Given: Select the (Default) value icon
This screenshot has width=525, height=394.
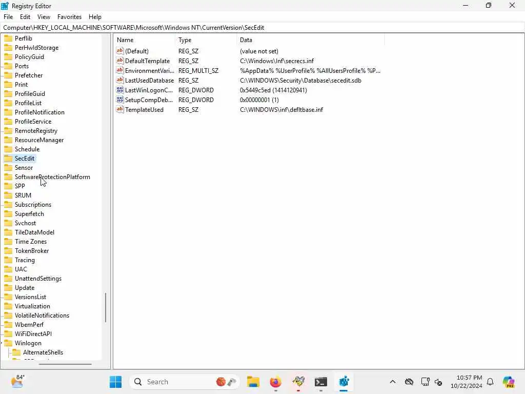Looking at the screenshot, I should pos(120,51).
